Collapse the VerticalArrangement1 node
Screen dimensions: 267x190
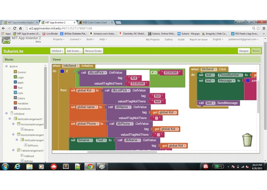pos(10,118)
